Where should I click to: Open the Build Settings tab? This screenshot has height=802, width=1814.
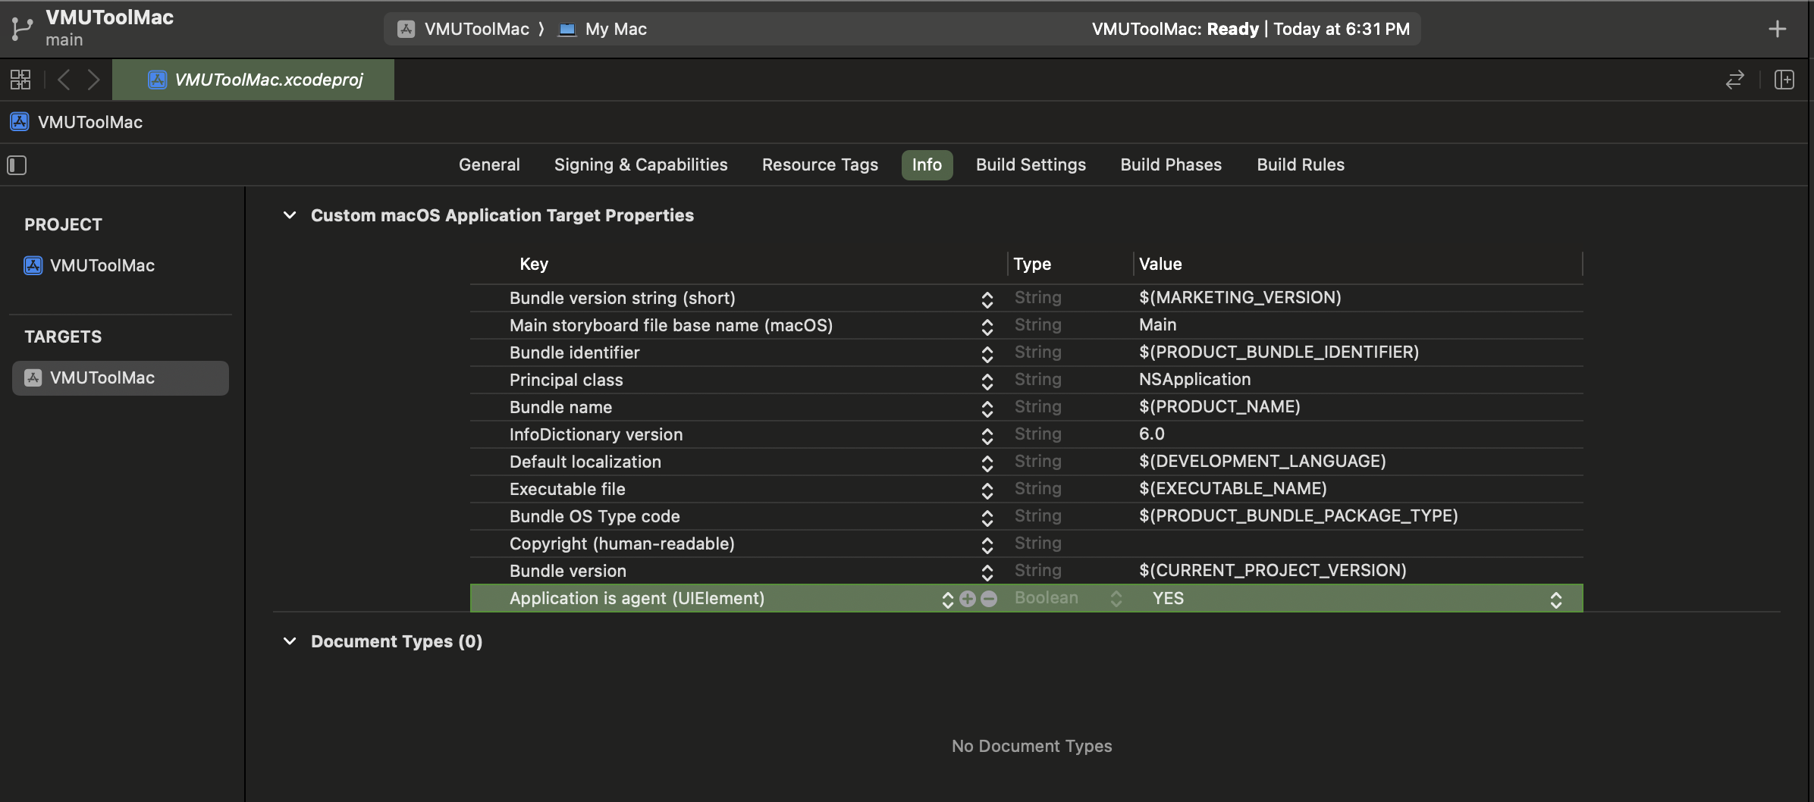pos(1031,164)
